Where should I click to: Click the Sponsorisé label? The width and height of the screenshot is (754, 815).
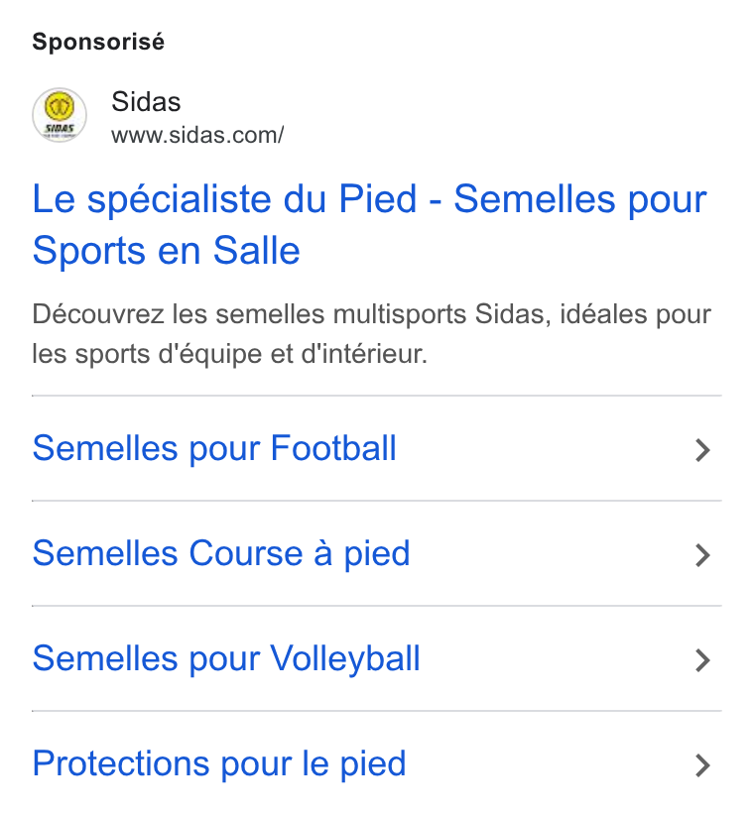click(98, 42)
